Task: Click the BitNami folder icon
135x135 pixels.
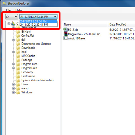Action: click(18, 32)
